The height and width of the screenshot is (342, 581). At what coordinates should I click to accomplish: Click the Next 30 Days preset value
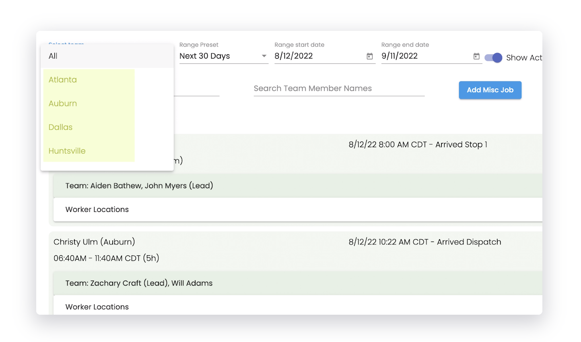205,56
